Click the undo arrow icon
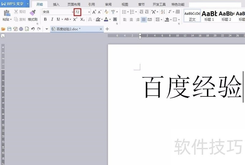The height and width of the screenshot is (165, 245). coord(33,29)
